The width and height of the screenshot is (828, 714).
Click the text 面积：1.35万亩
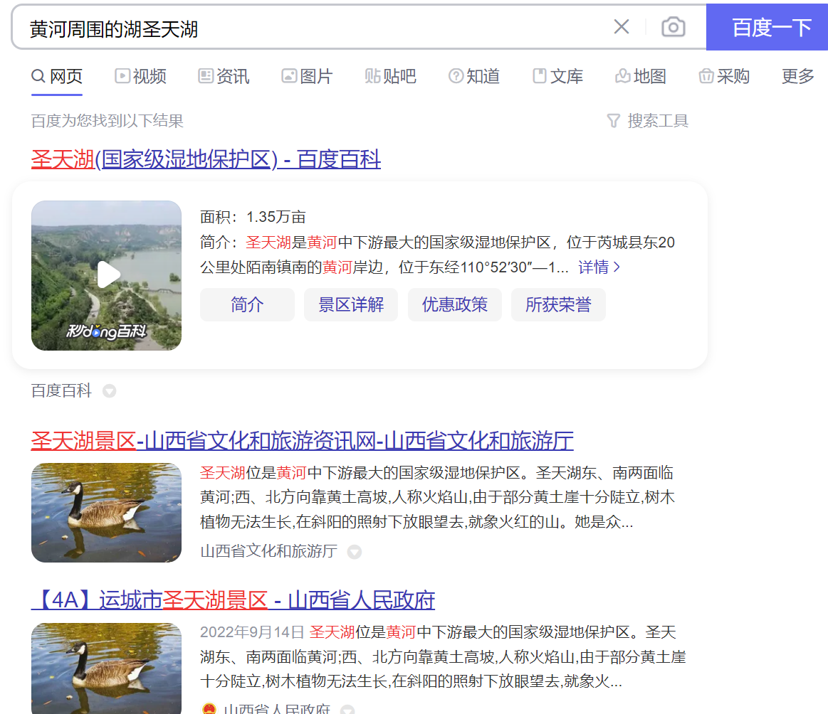[253, 218]
